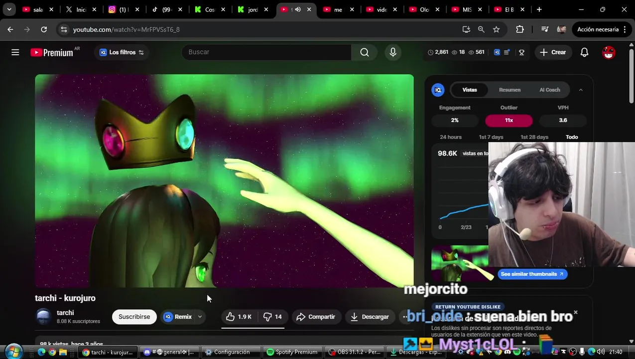Open the vidIQ menu lines icon in header
Viewport: 635px width, 359px height.
pos(507,52)
